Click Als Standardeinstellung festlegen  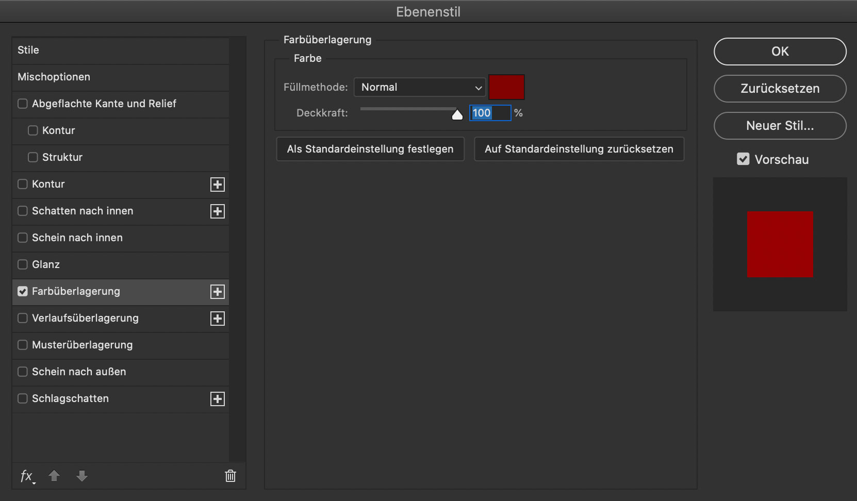pyautogui.click(x=370, y=149)
